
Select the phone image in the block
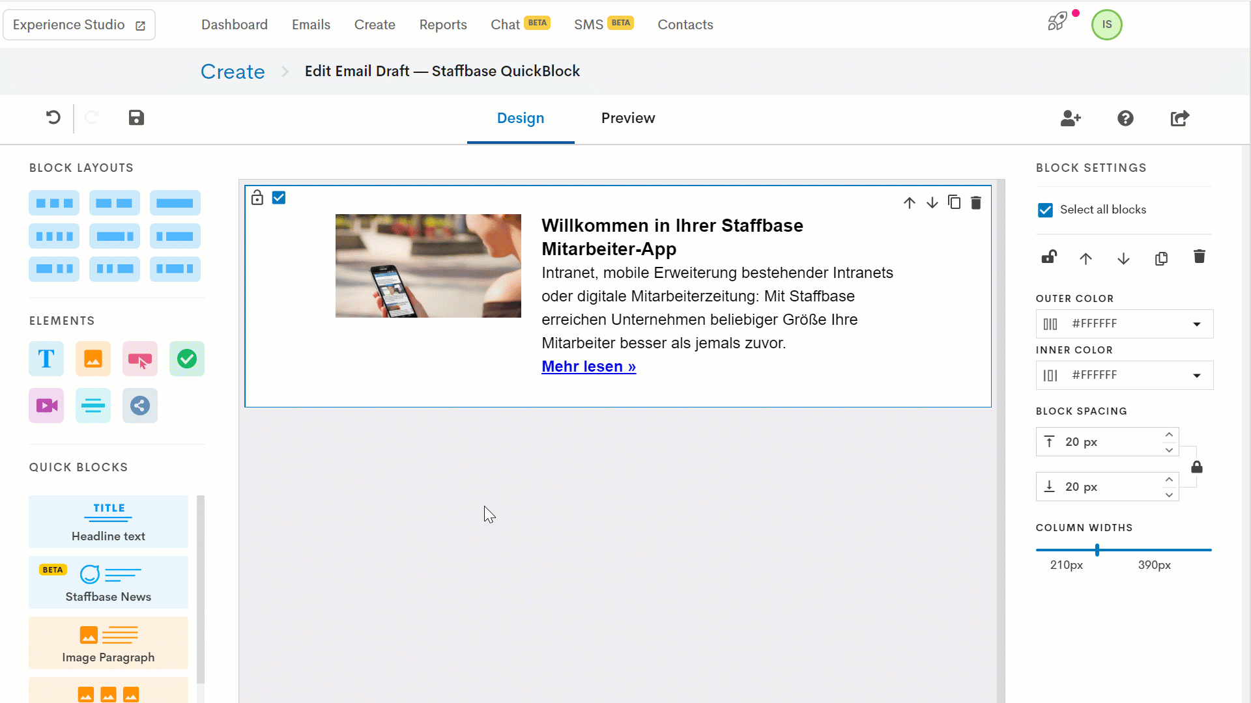428,266
